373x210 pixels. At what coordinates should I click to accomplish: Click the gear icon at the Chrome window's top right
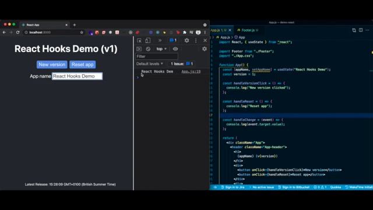point(205,24)
